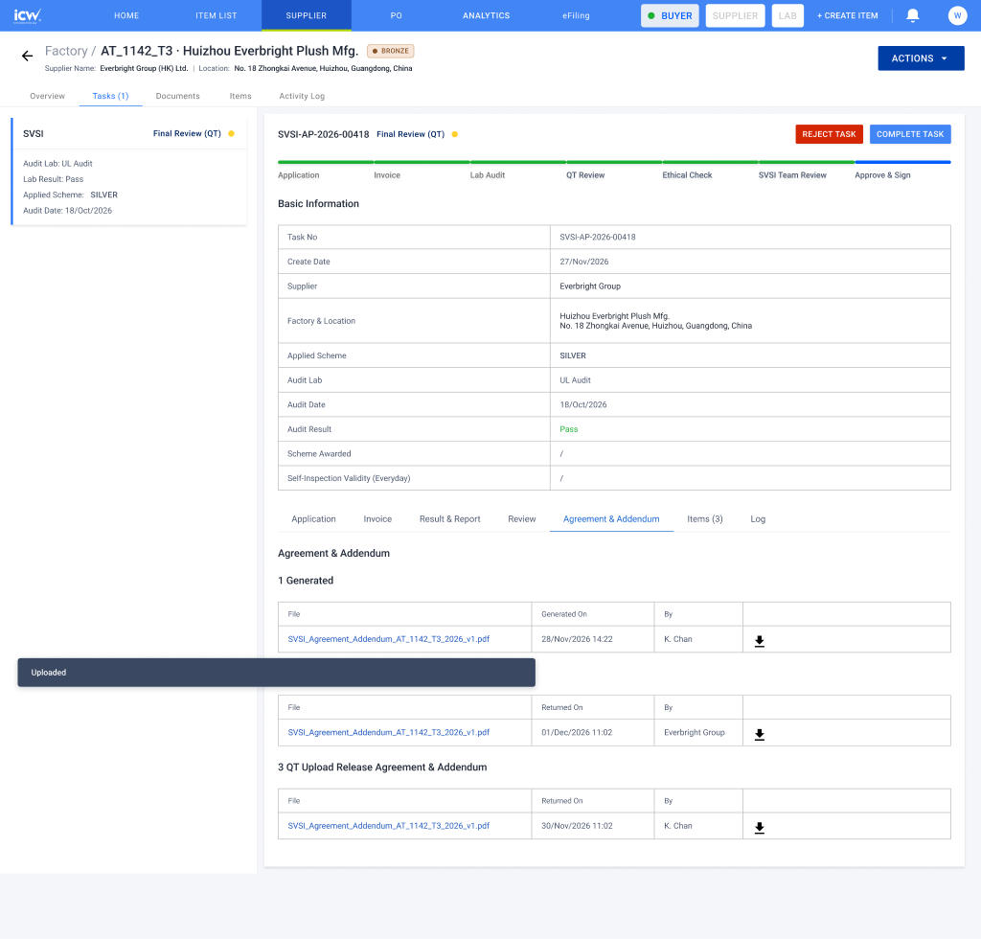Download the file returned 30/Nov/2026 11:02

tap(759, 827)
